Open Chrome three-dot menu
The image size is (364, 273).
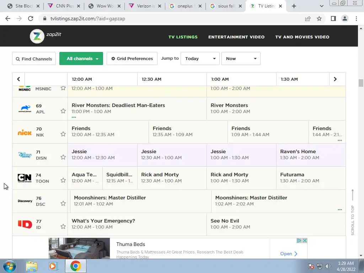[x=356, y=18]
